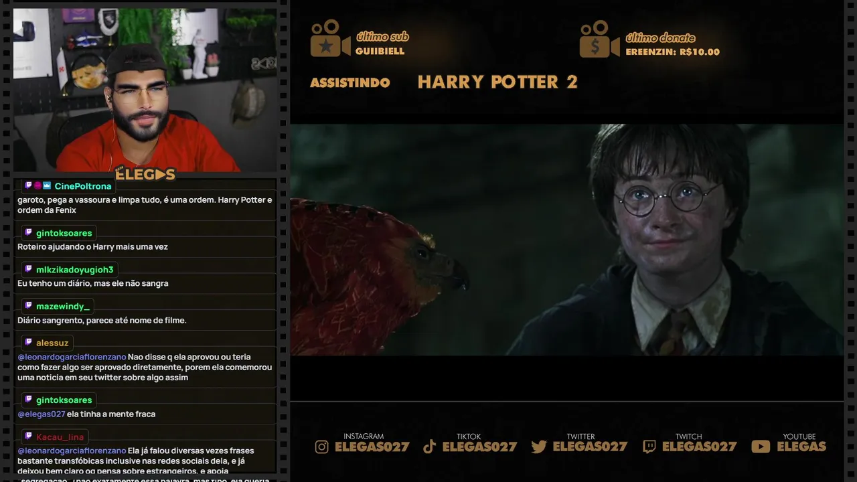Click the Twitch logo icon in footer
This screenshot has height=482, width=857.
tap(649, 447)
